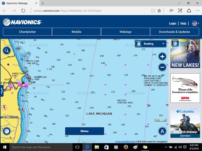Screen dimensions: 202x151
Task: Click the Login link
Action: pyautogui.click(x=173, y=23)
